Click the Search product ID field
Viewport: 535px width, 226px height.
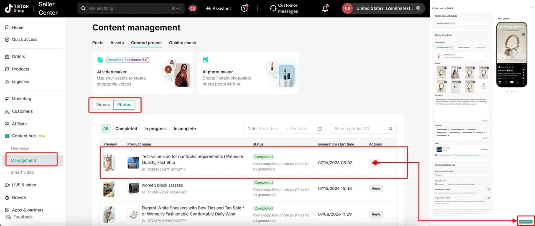pyautogui.click(x=364, y=129)
